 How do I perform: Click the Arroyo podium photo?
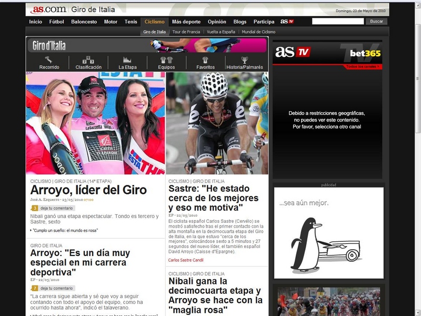95,123
